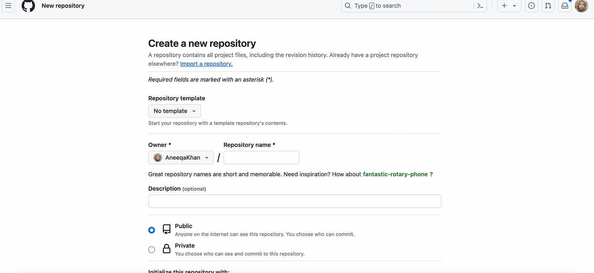The width and height of the screenshot is (594, 273).
Task: Open the No template dropdown
Action: (174, 111)
